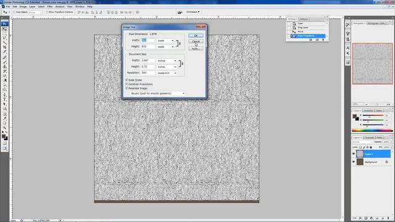Click Cancel in Image Size dialog
The width and height of the screenshot is (395, 222).
point(196,41)
